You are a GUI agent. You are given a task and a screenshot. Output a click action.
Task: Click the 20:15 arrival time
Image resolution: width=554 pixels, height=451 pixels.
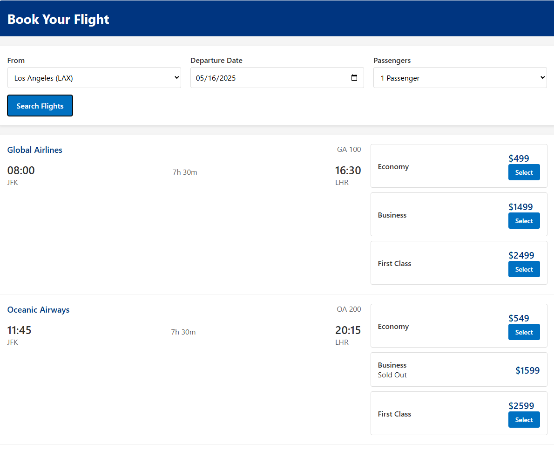tap(348, 330)
